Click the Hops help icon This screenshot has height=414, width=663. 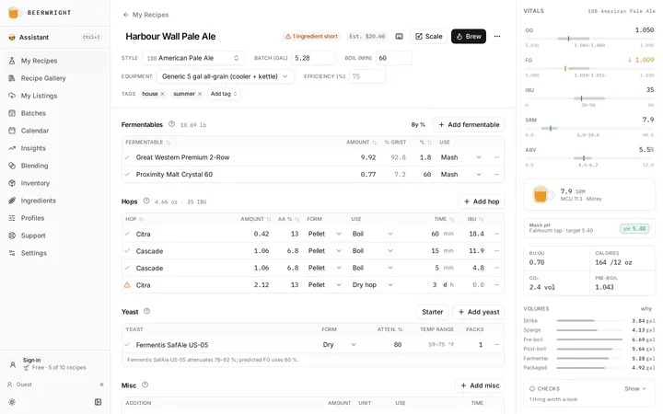pyautogui.click(x=146, y=201)
